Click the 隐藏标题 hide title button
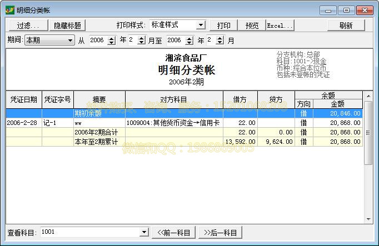 pos(67,26)
